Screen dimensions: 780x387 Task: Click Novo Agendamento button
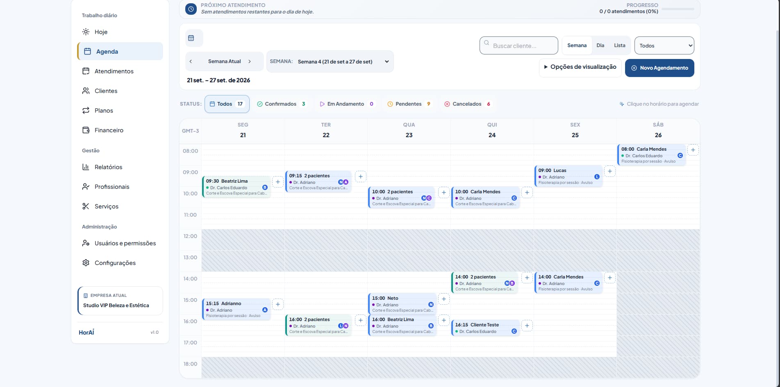point(659,68)
